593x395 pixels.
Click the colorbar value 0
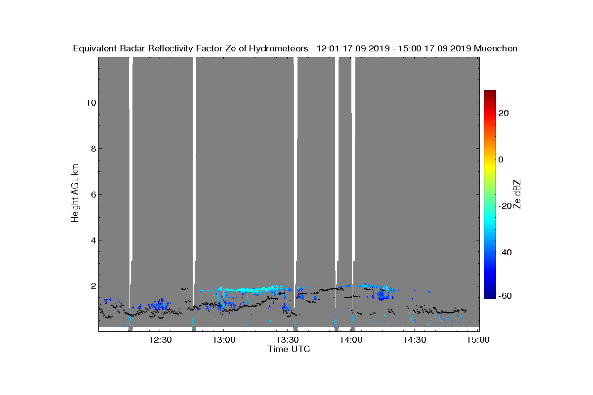tap(501, 159)
